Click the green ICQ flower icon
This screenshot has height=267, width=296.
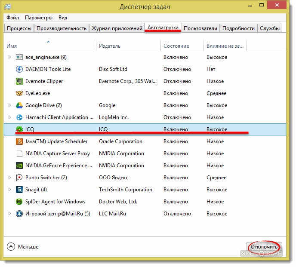19,129
